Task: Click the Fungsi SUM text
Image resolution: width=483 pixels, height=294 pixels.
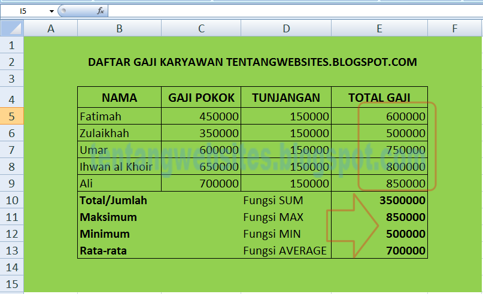Action: click(x=274, y=201)
